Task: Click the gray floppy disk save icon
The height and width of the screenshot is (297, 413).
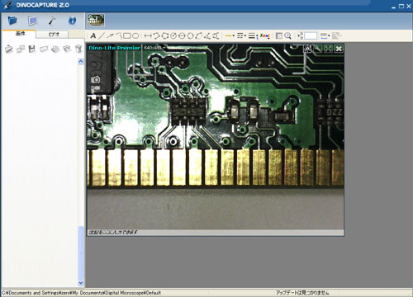Action: 32,49
